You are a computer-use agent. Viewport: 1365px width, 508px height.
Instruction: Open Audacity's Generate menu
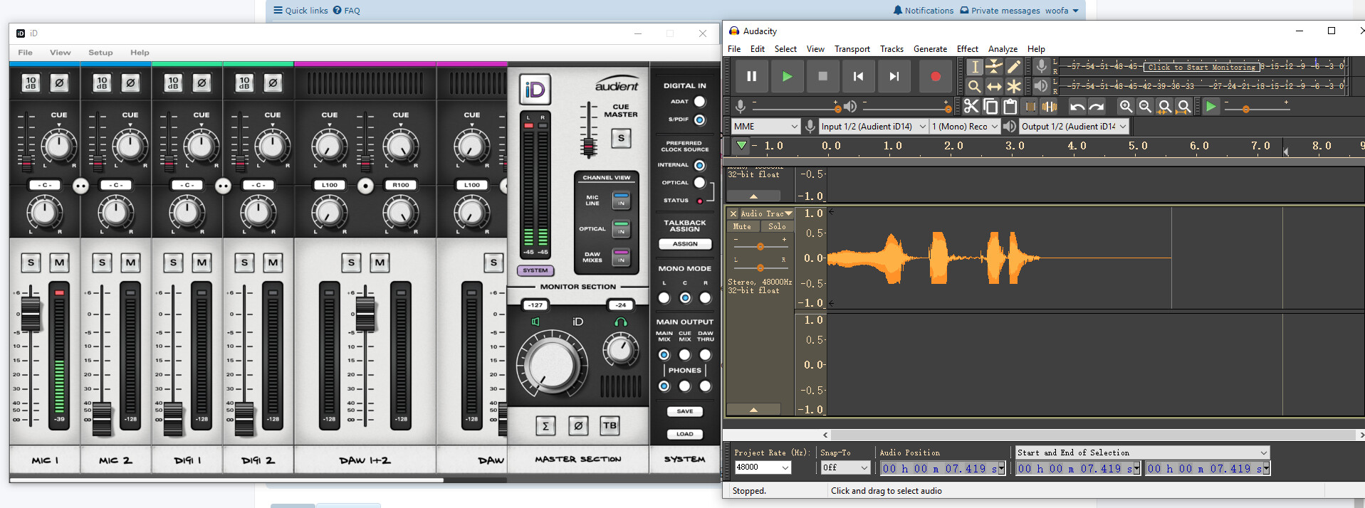[930, 49]
